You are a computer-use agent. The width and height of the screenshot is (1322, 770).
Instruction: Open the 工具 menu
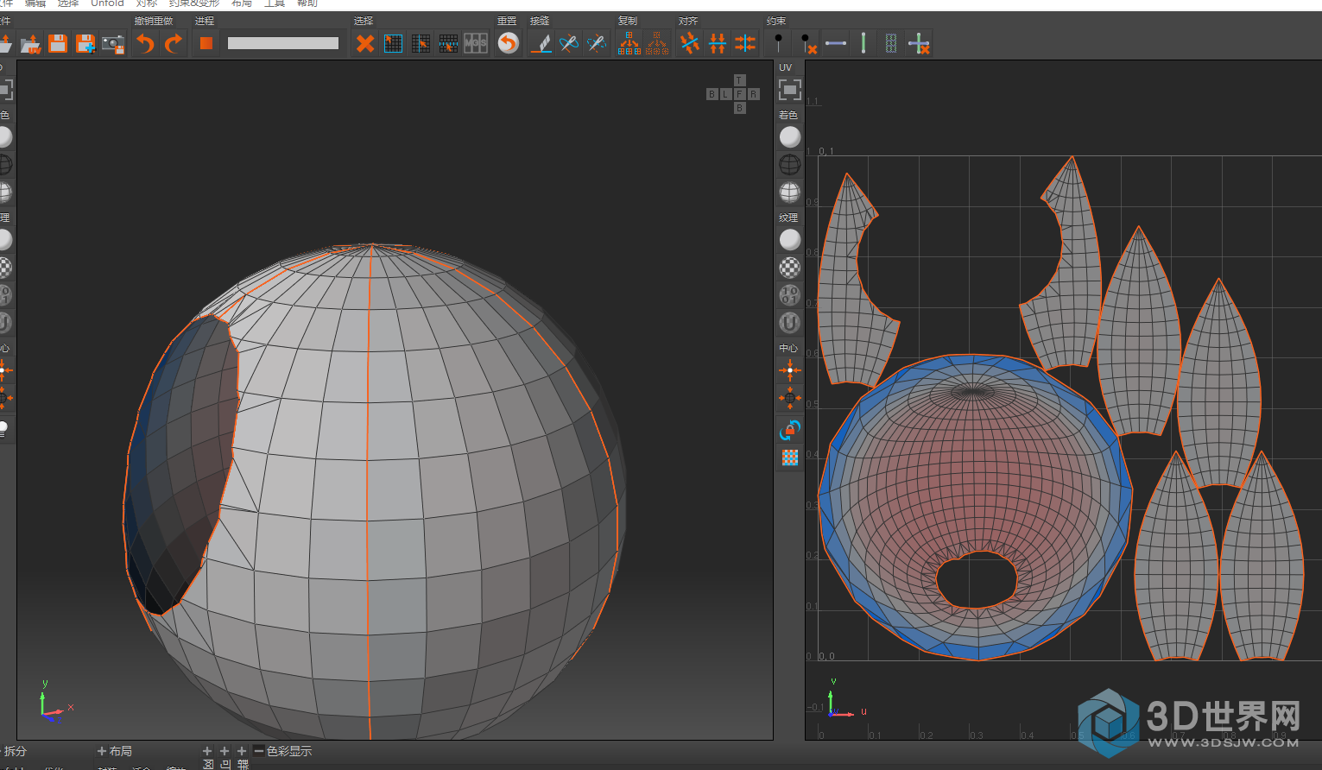(x=275, y=3)
